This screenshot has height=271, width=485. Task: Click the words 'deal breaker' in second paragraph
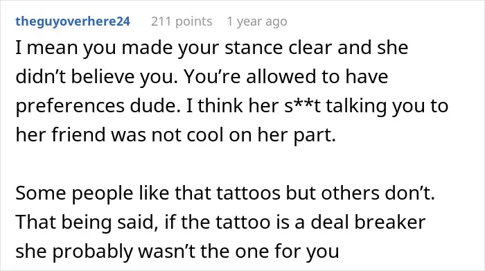(x=368, y=222)
